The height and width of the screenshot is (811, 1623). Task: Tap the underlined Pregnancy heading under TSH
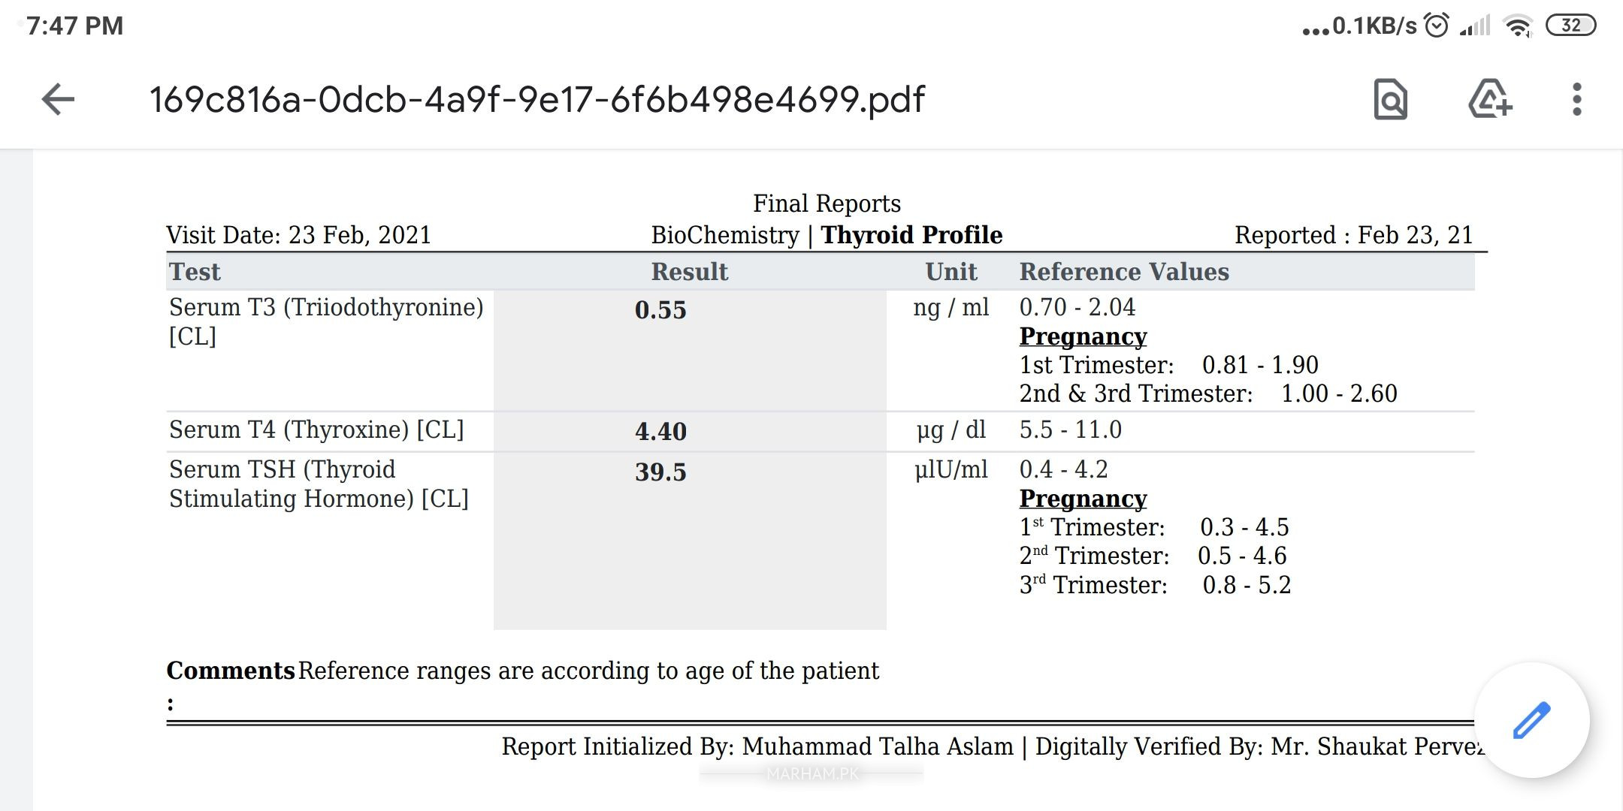click(1083, 499)
